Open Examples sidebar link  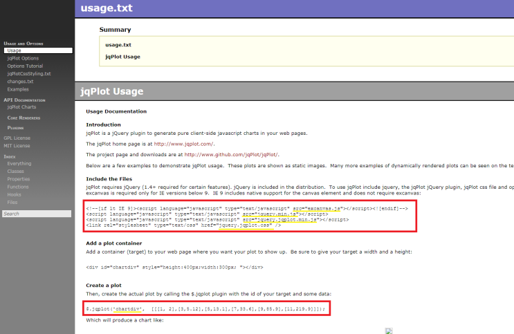tap(18, 89)
